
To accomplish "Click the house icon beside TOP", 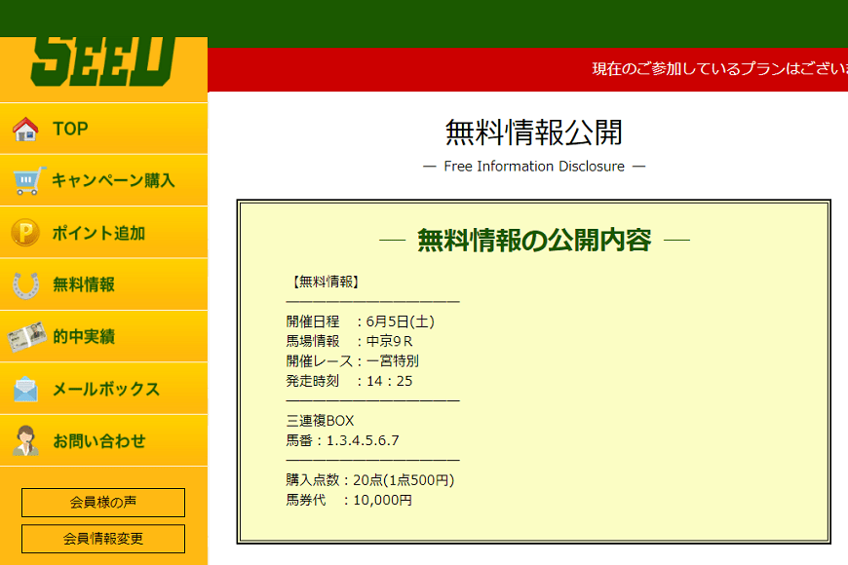I will 25,129.
